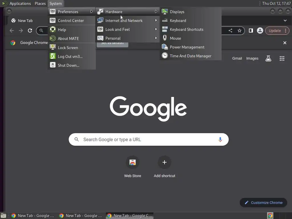Select About MATE
Viewport: 292px width, 219px height.
coord(72,38)
